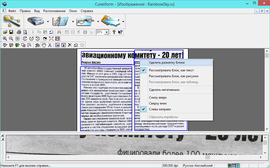Click the document view vertical scrollbar thumb
This screenshot has width=270, height=168.
click(267, 55)
